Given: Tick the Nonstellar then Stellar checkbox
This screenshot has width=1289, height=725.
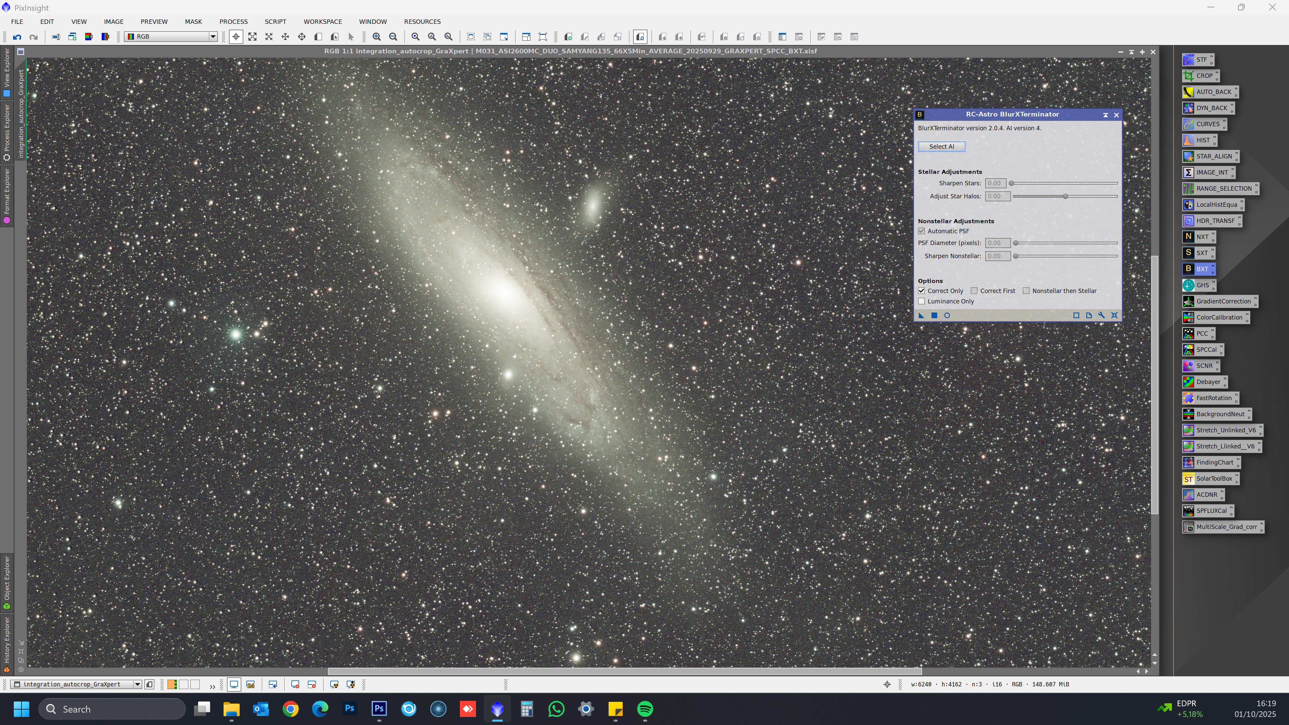Looking at the screenshot, I should 1026,291.
